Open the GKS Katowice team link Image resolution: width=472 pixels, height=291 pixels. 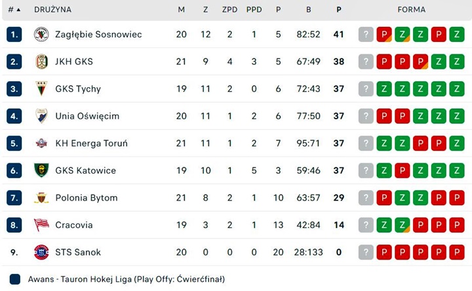[x=85, y=170]
